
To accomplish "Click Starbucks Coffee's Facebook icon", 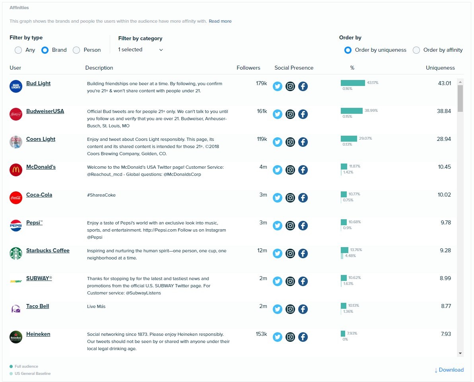I will 303,253.
